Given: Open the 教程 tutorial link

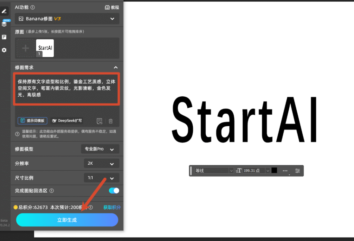Looking at the screenshot, I should (112, 8).
